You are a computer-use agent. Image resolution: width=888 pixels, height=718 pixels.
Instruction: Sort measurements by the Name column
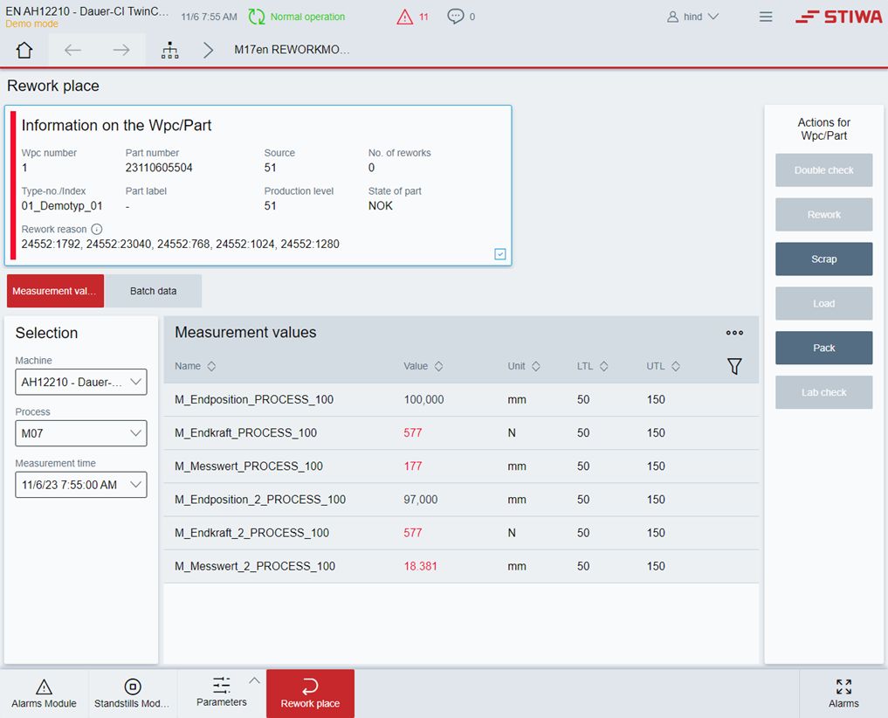(211, 367)
